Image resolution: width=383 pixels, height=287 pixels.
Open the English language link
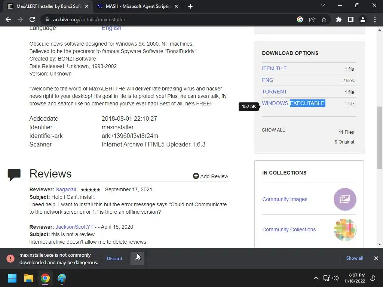(x=111, y=28)
